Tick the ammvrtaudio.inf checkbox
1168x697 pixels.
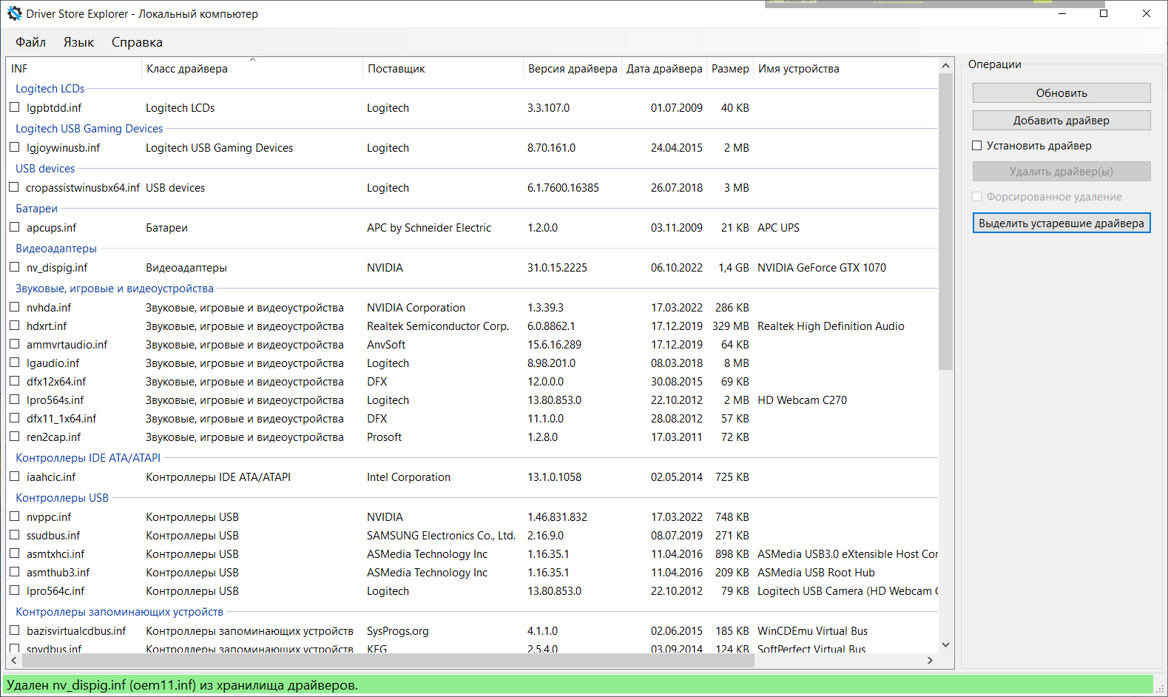coord(15,344)
